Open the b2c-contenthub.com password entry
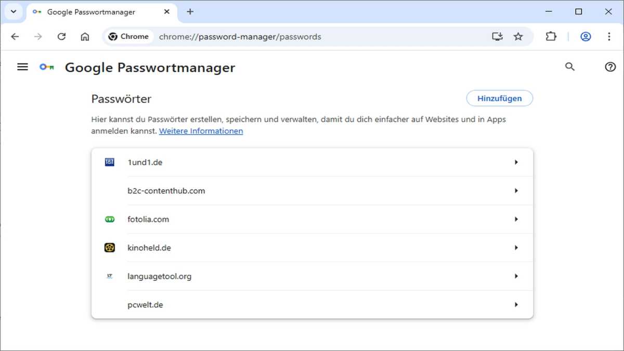 tap(312, 191)
